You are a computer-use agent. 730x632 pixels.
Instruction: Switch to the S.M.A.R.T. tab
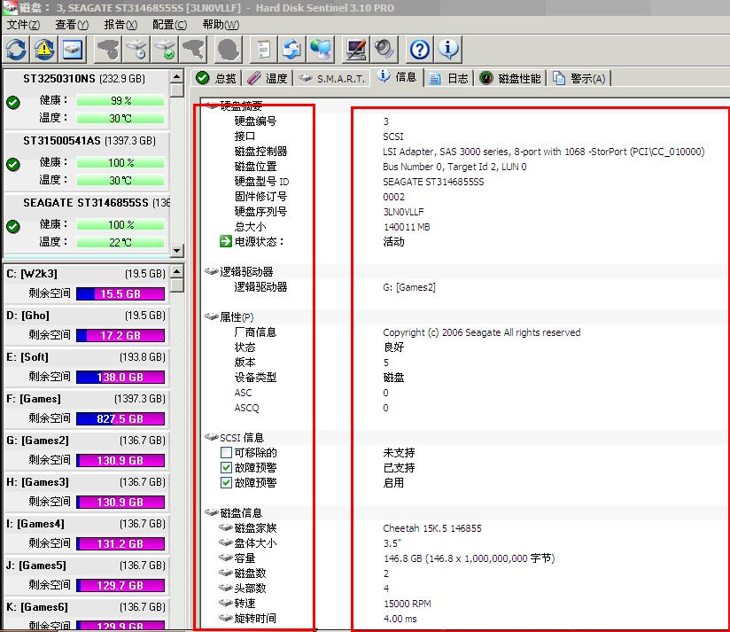332,78
